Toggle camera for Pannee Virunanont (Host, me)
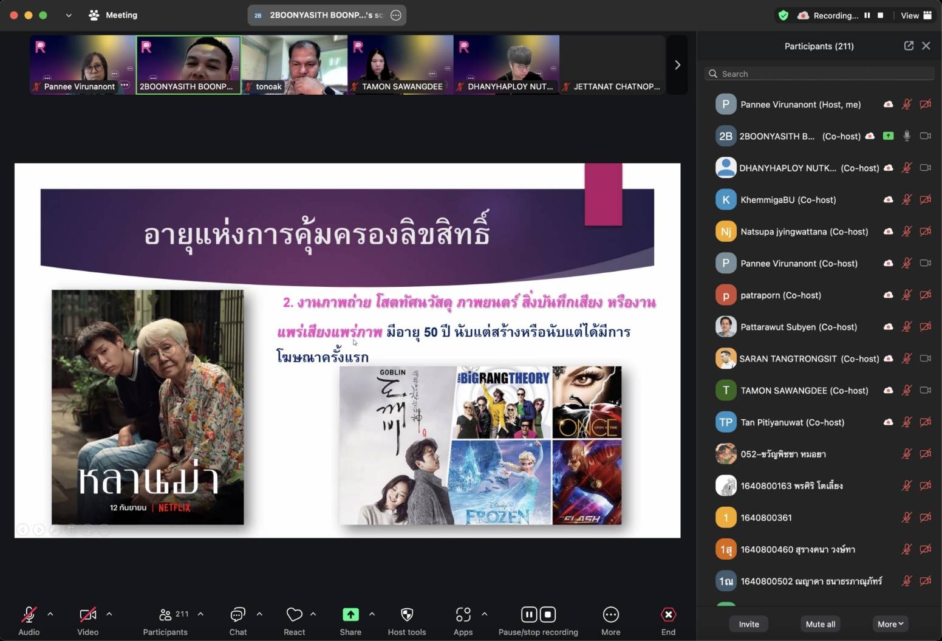This screenshot has height=641, width=942. tap(926, 105)
